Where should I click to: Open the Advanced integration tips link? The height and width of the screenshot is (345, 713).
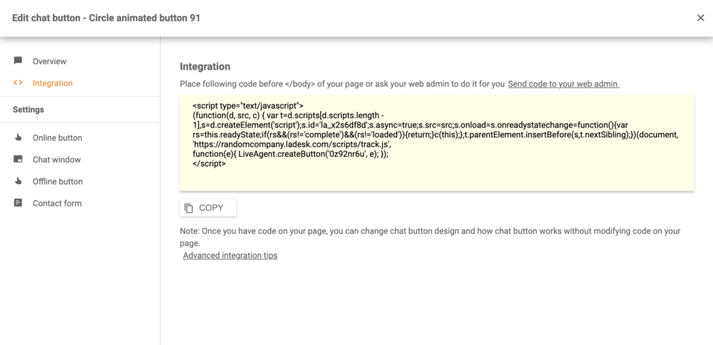pos(230,256)
